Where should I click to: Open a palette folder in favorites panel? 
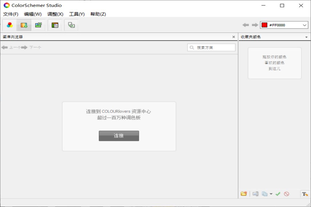pyautogui.click(x=244, y=194)
